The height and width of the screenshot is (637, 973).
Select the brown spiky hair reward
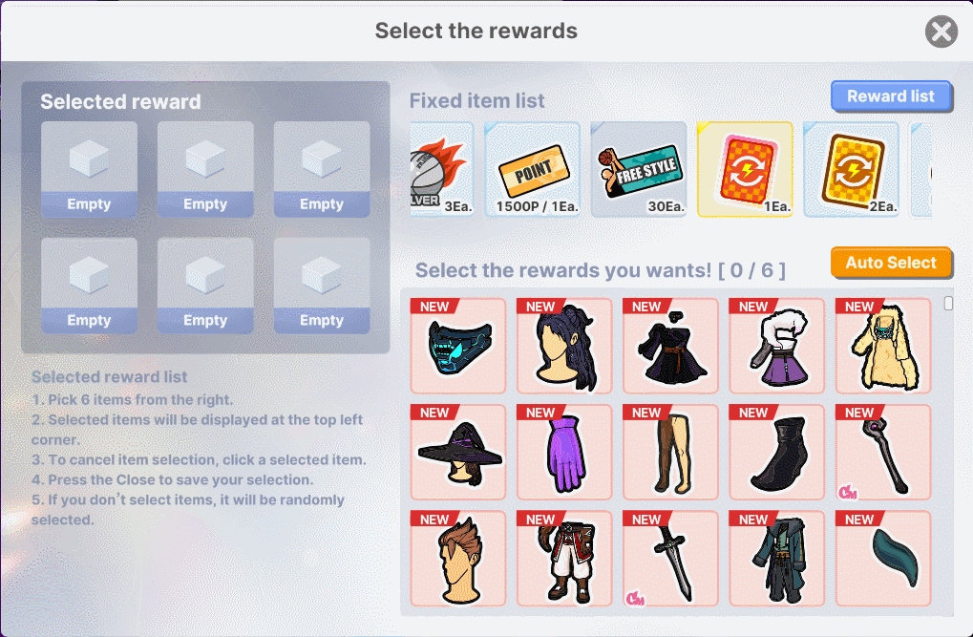point(458,559)
